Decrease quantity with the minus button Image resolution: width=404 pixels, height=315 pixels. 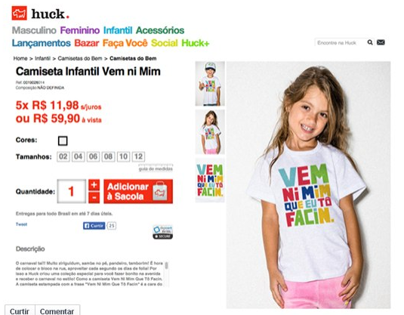click(94, 197)
